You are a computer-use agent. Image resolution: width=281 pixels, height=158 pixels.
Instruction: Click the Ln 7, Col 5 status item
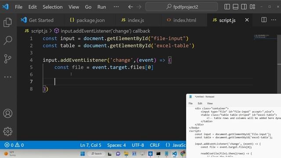[x=91, y=145]
